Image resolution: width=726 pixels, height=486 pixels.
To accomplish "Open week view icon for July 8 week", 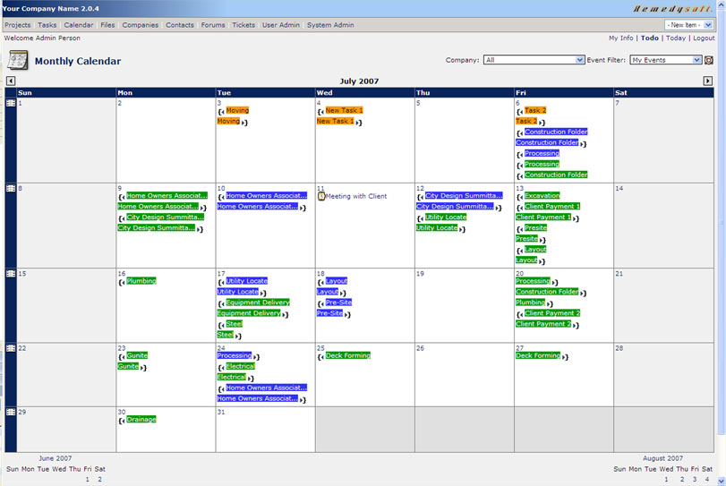I will pyautogui.click(x=11, y=188).
